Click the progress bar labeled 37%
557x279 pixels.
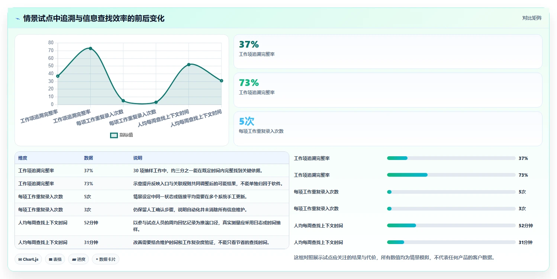click(x=451, y=158)
